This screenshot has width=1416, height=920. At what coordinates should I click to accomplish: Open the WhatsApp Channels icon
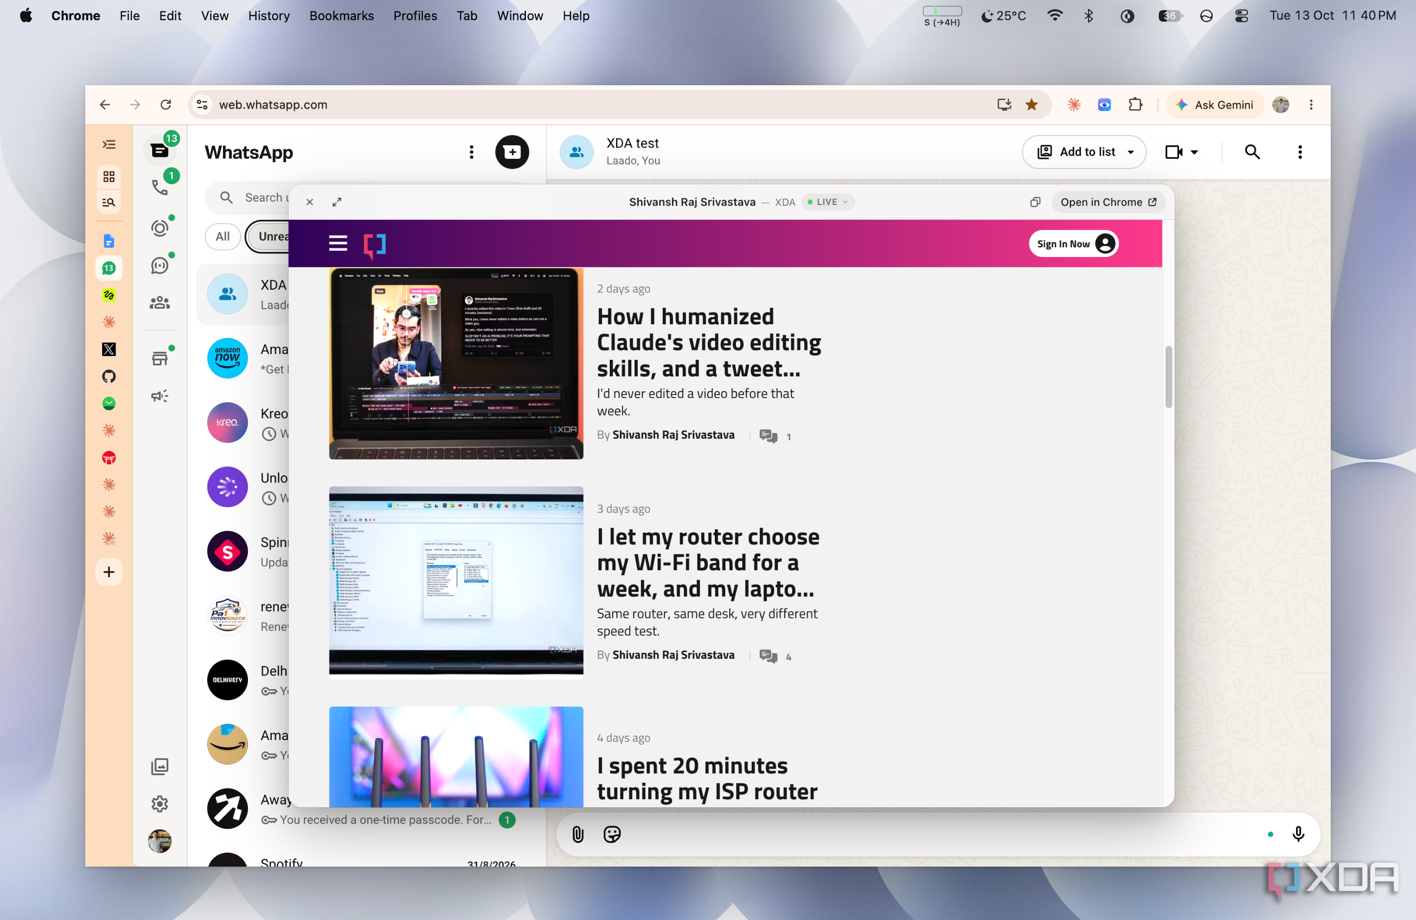pyautogui.click(x=159, y=265)
